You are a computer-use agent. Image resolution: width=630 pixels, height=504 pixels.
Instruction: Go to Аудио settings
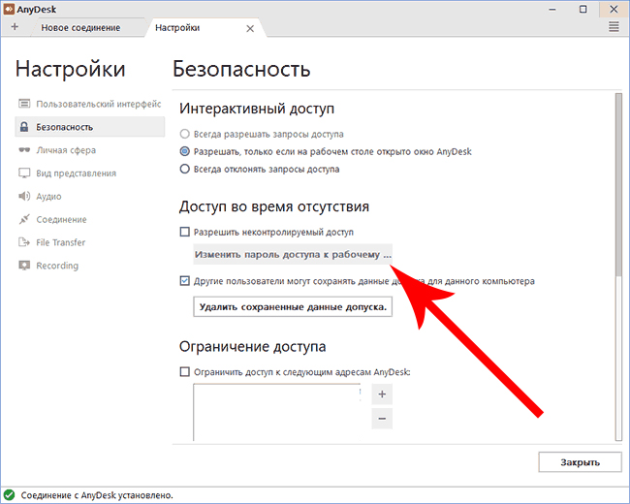pyautogui.click(x=90, y=196)
